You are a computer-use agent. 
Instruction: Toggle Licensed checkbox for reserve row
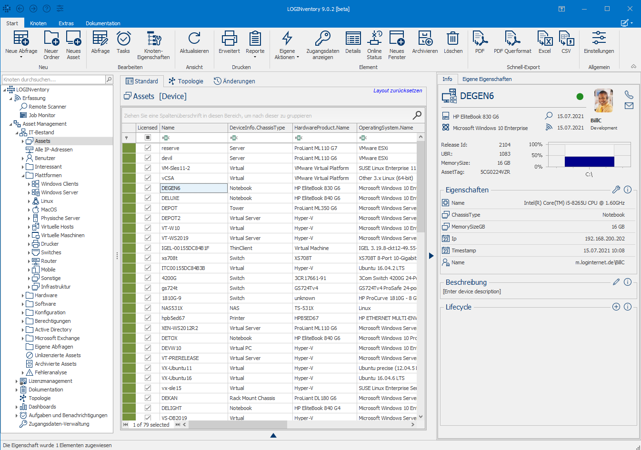pyautogui.click(x=148, y=148)
